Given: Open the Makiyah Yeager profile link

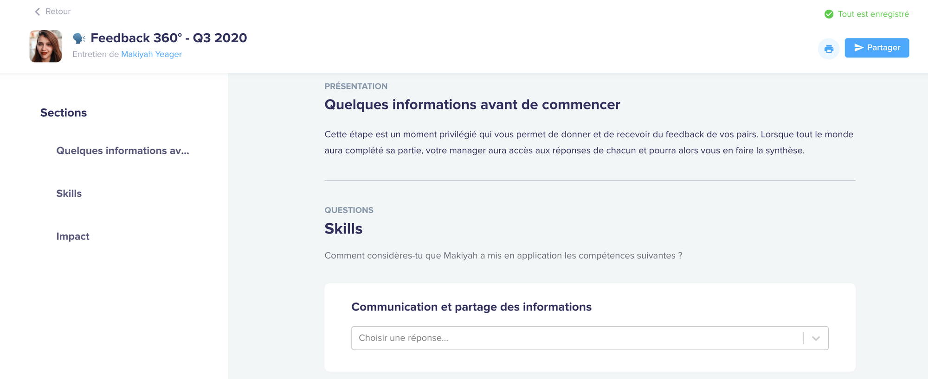Looking at the screenshot, I should tap(151, 54).
